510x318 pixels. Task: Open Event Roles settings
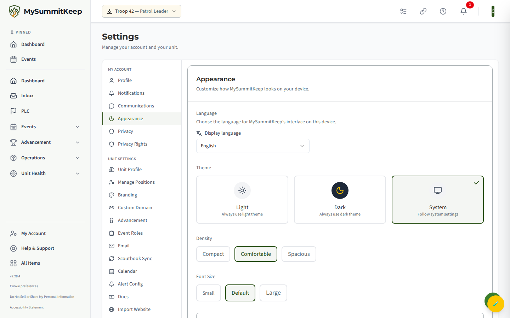click(x=142, y=233)
